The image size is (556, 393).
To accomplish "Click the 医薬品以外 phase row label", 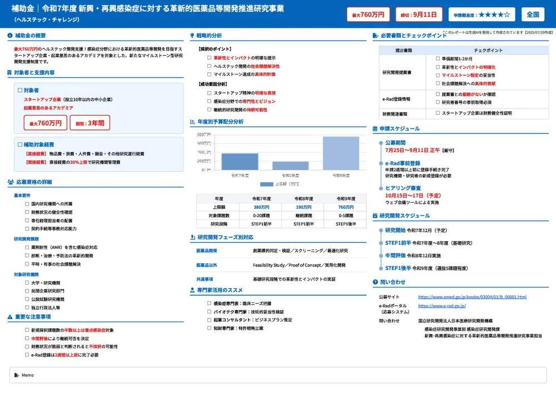I will pos(207,265).
